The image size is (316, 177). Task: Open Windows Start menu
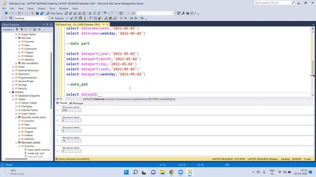126,172
